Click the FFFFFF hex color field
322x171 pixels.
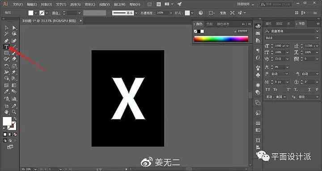(x=243, y=31)
